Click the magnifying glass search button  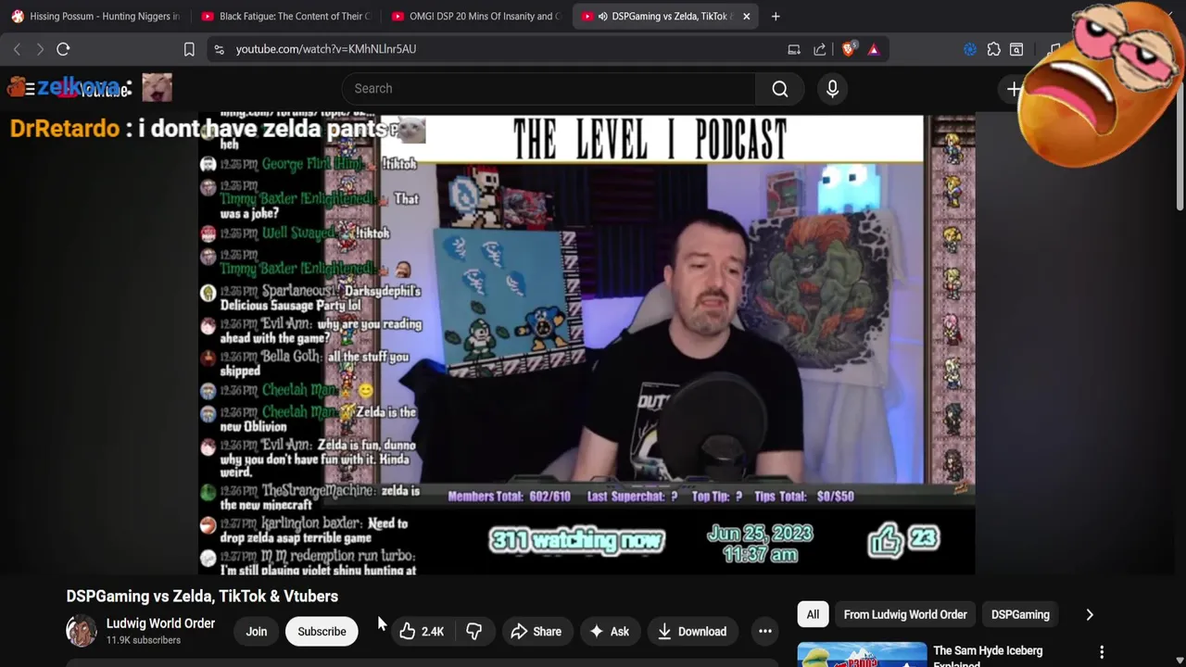pyautogui.click(x=780, y=88)
